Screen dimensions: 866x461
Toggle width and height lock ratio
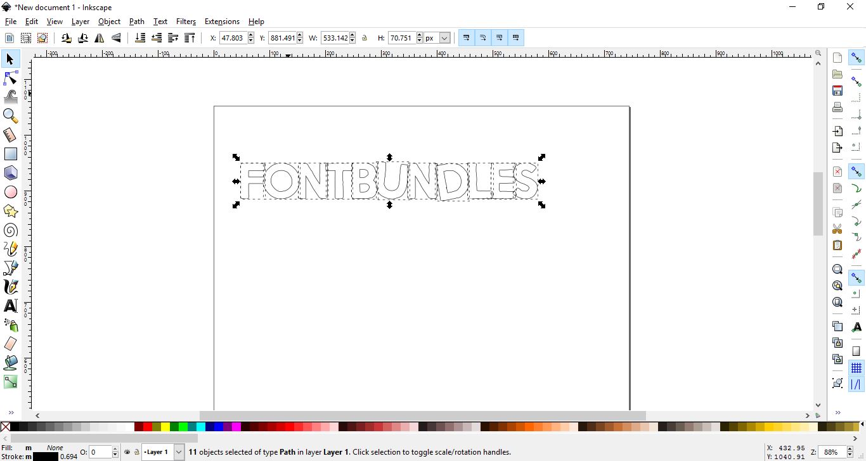click(365, 38)
